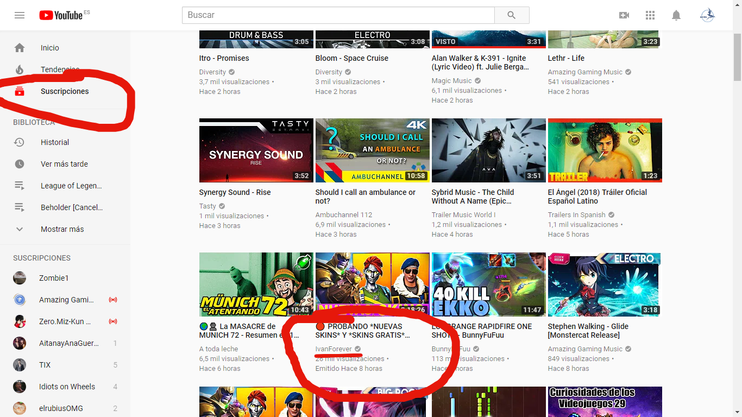Click Zombie1 channel avatar
The width and height of the screenshot is (742, 417).
20,278
